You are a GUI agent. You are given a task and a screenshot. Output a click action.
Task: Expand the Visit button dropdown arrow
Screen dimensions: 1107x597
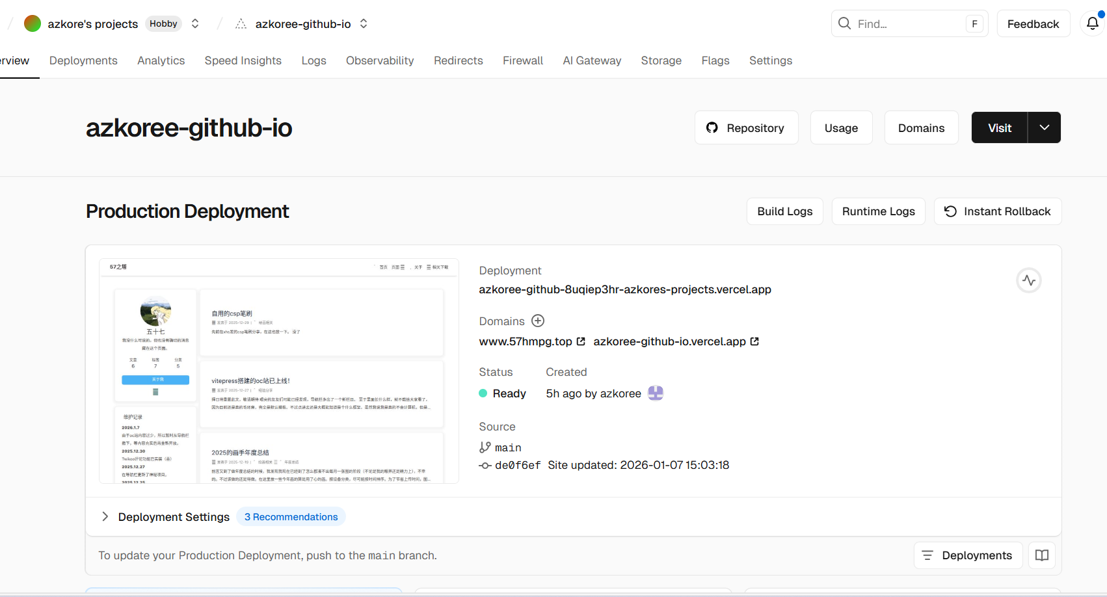[1044, 127]
